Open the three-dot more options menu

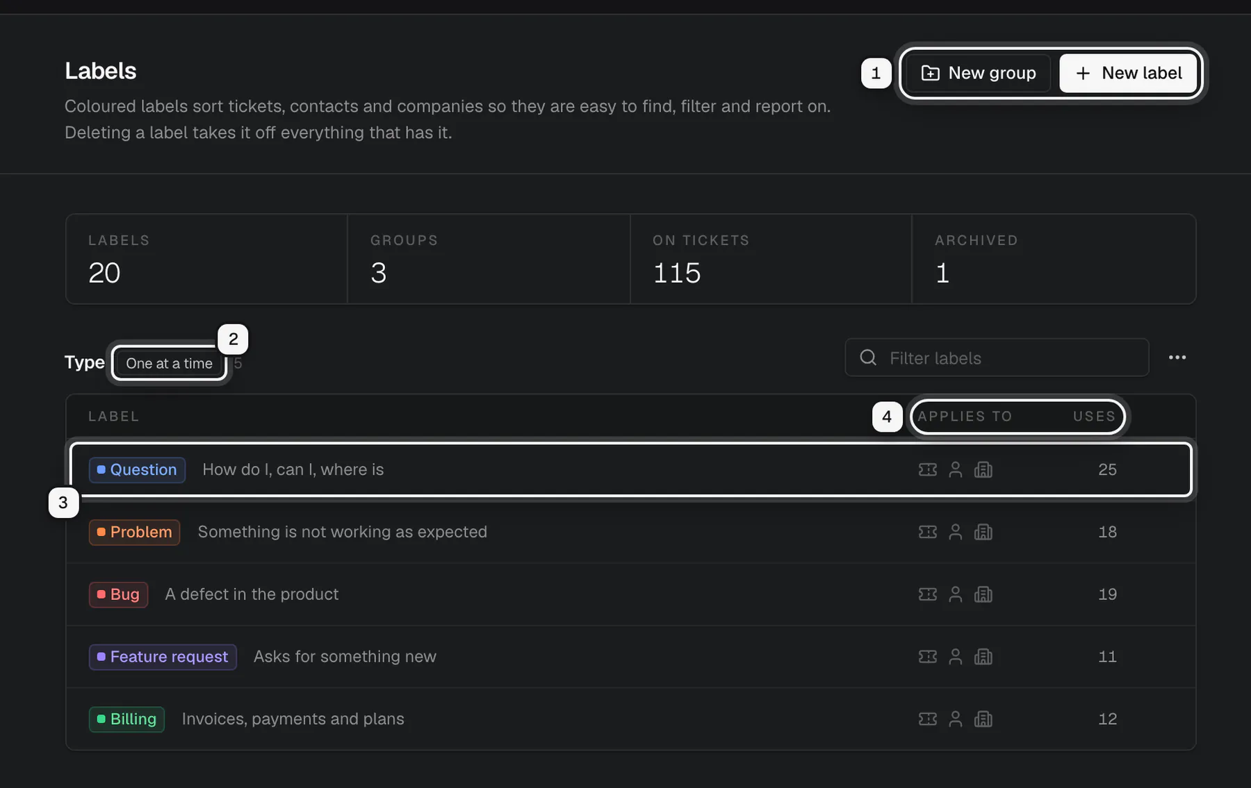1177,358
